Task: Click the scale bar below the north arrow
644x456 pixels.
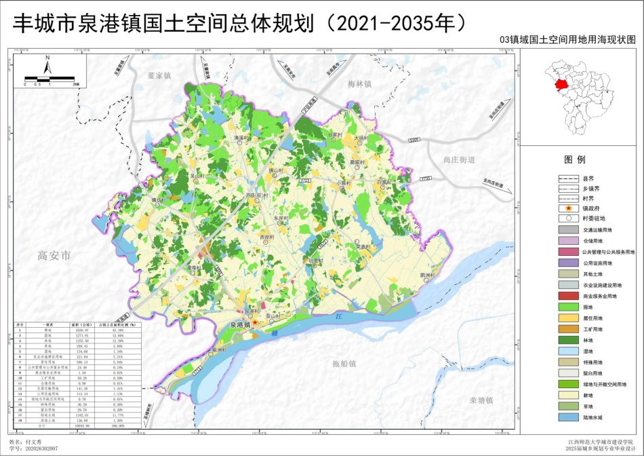Action: (x=51, y=78)
